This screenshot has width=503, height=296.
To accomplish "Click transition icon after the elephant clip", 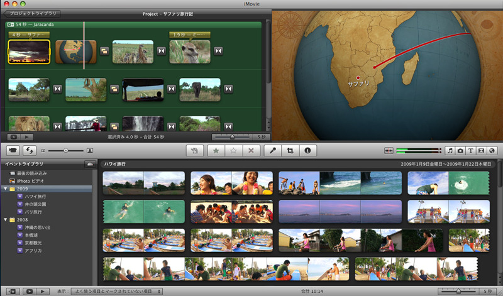I will click(228, 89).
